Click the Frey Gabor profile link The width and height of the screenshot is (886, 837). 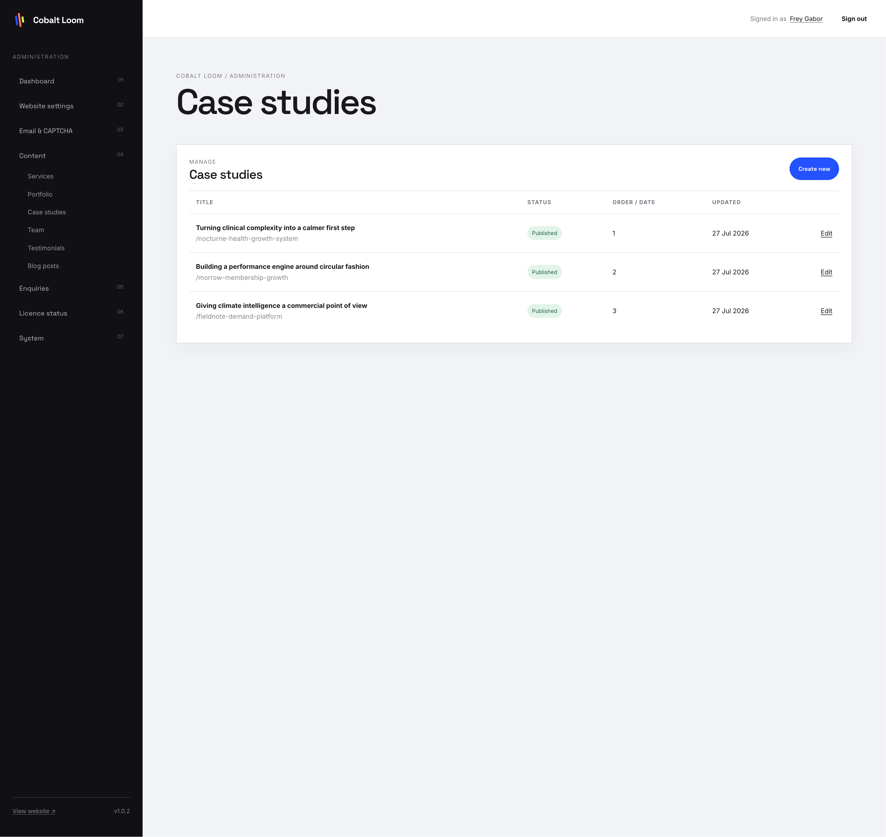coord(806,19)
